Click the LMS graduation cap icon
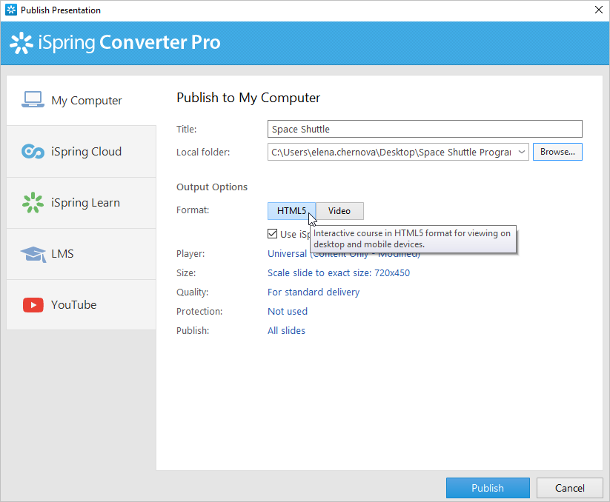Screen dimensions: 610x502 tap(33, 254)
